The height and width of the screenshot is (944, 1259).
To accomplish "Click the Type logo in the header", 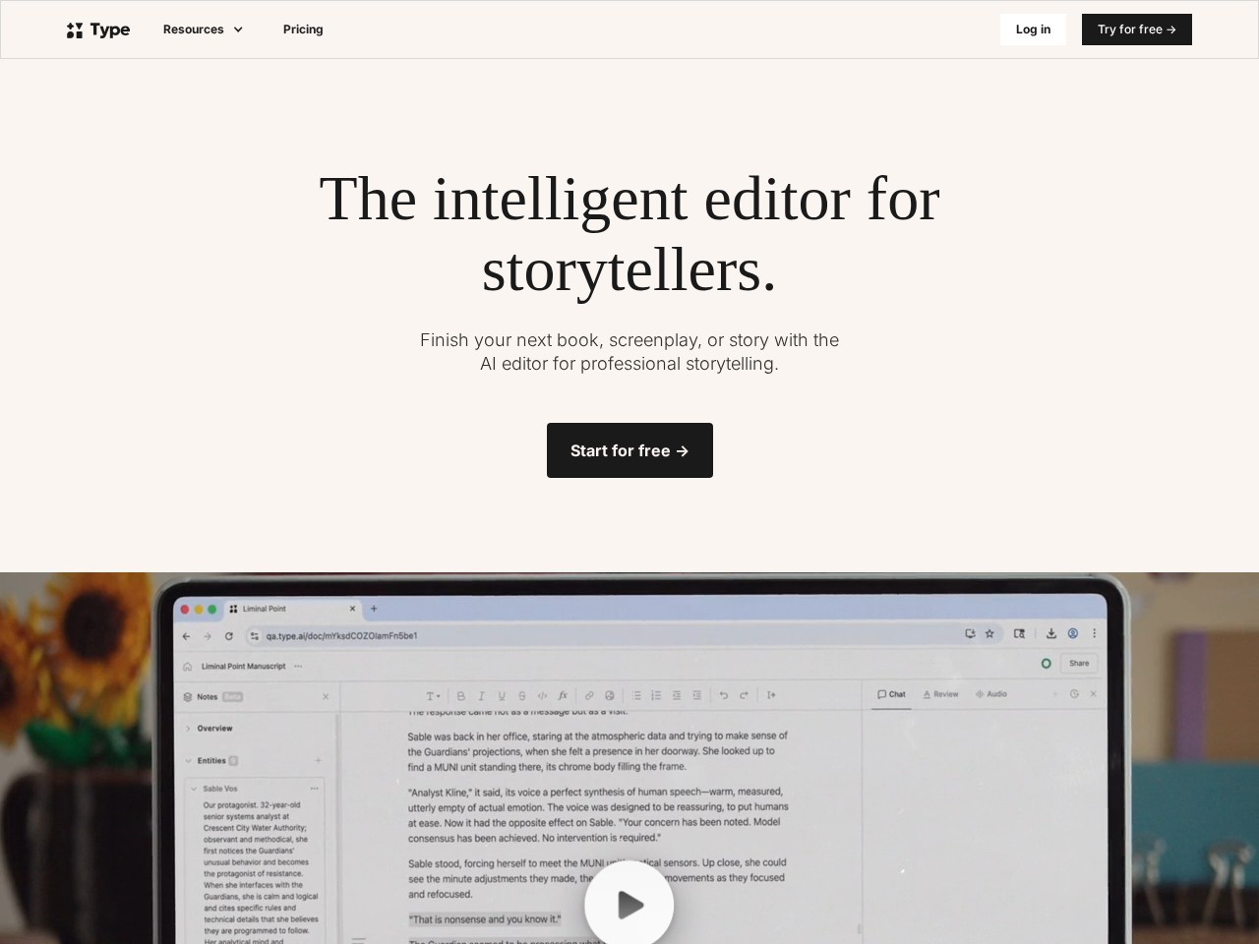I will (x=98, y=29).
